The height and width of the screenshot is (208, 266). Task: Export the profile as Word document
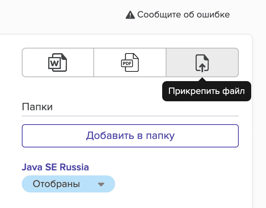58,62
